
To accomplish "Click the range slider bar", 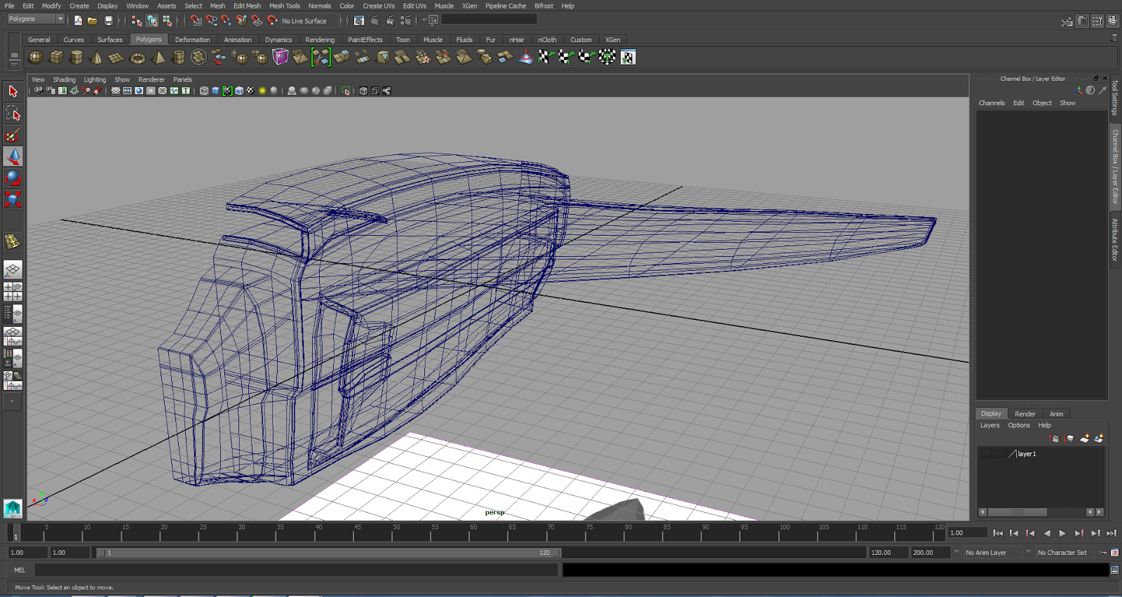I will click(x=328, y=553).
